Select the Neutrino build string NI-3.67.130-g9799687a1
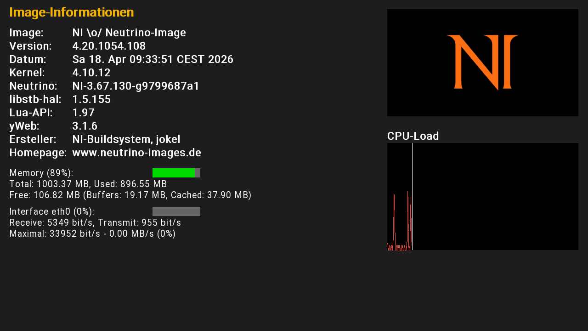This screenshot has width=588, height=331. [x=136, y=86]
